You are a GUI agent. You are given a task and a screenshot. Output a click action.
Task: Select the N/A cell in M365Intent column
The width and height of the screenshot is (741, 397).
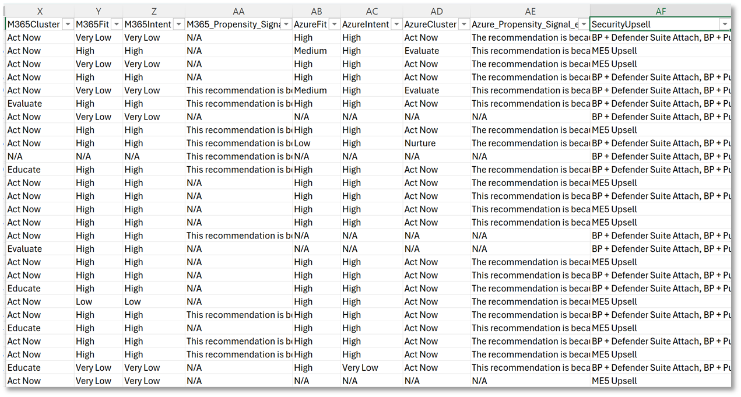pyautogui.click(x=154, y=156)
